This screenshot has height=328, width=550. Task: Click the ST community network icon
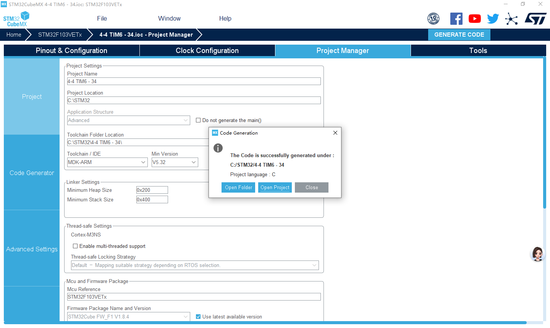[x=511, y=19]
